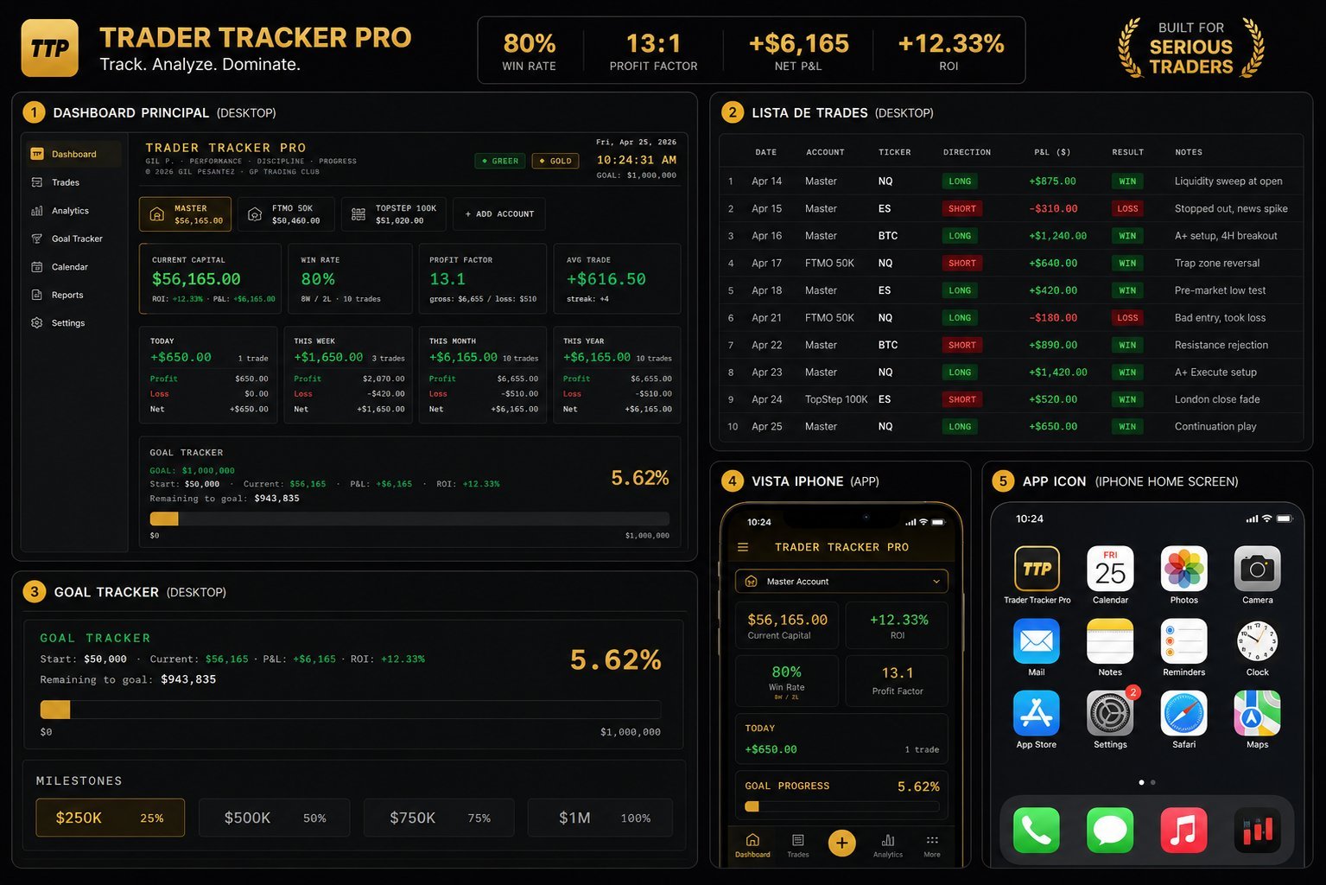Click the iPhone Goal Progress bar
The height and width of the screenshot is (885, 1326).
841,806
